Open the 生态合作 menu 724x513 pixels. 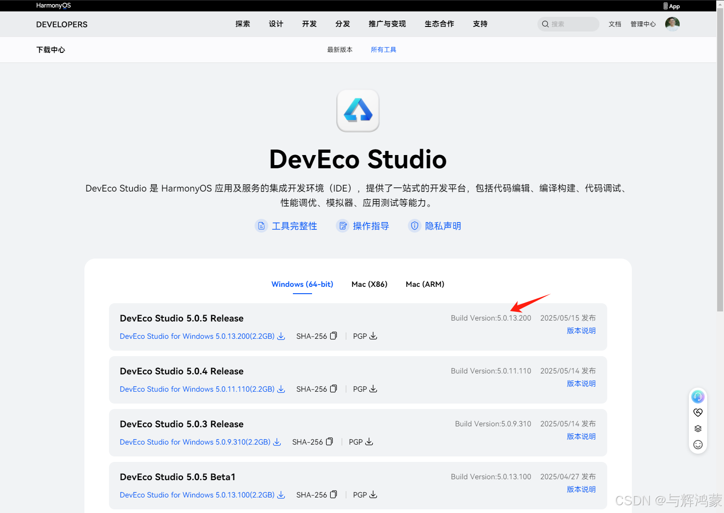click(439, 24)
